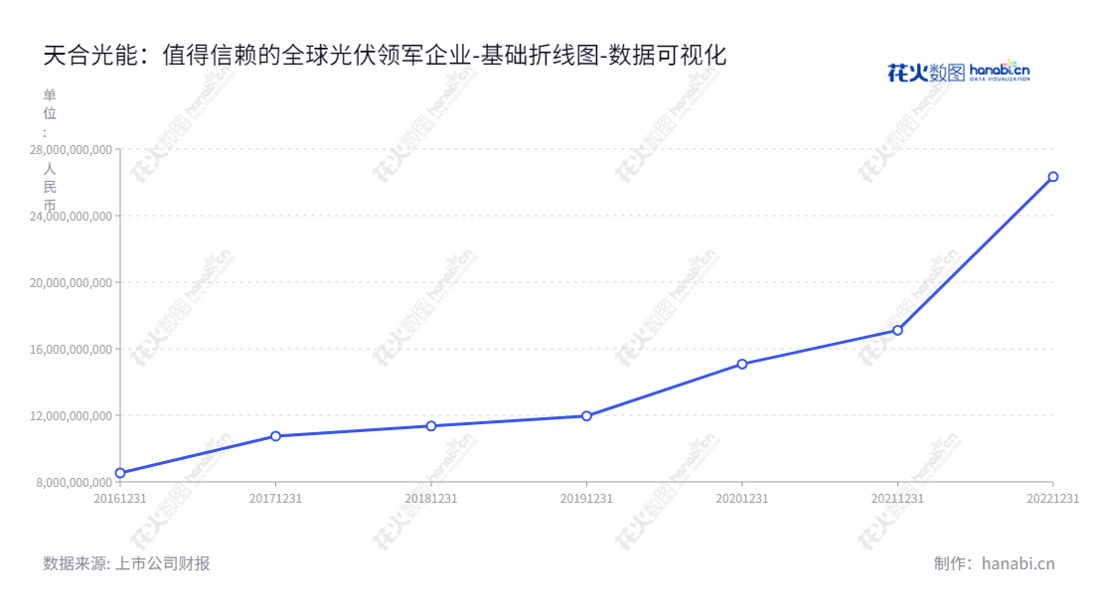The height and width of the screenshot is (616, 1093).
Task: Click the x-axis label 20201231
Action: pyautogui.click(x=741, y=499)
